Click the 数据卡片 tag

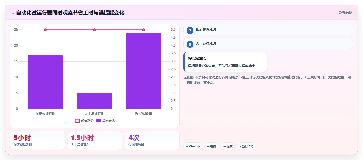coord(246,146)
